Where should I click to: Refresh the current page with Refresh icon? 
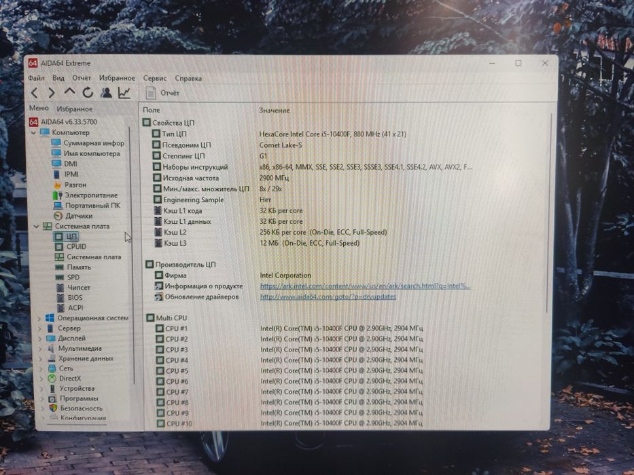[88, 92]
